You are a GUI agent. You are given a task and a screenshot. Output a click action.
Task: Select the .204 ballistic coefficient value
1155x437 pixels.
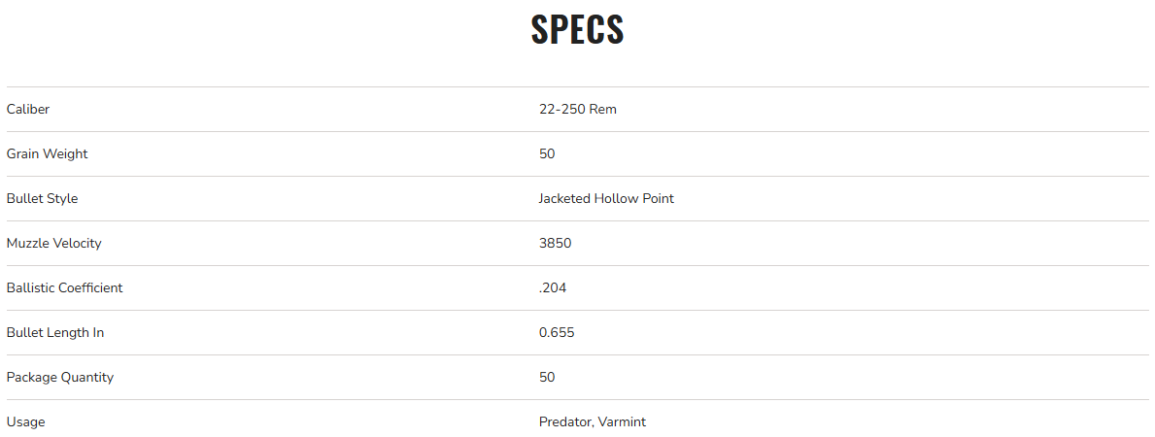(x=553, y=287)
